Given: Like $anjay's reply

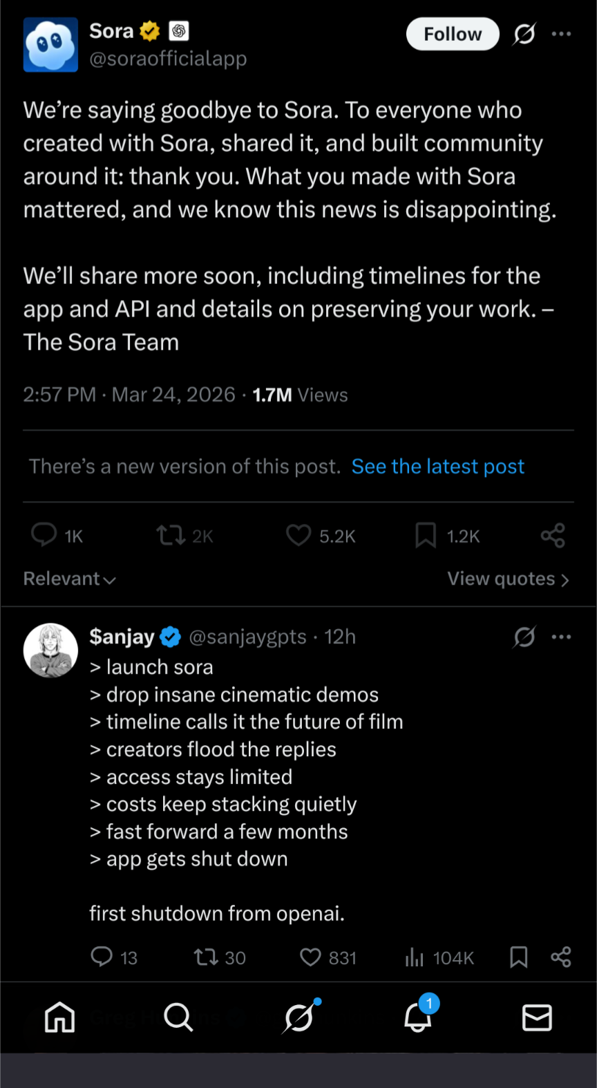Looking at the screenshot, I should click(x=310, y=957).
